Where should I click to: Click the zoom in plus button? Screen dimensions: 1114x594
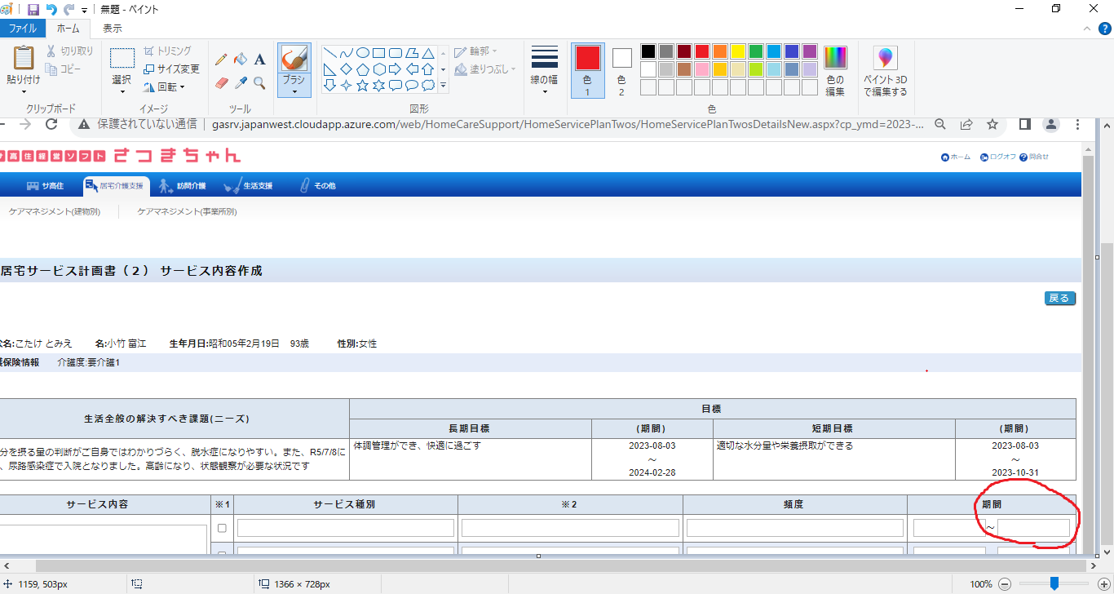click(1104, 584)
